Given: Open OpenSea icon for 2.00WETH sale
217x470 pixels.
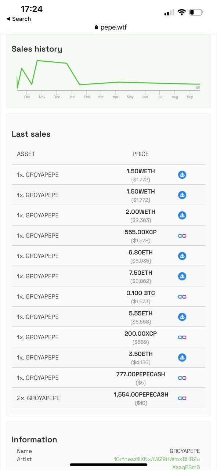Looking at the screenshot, I should tap(182, 215).
